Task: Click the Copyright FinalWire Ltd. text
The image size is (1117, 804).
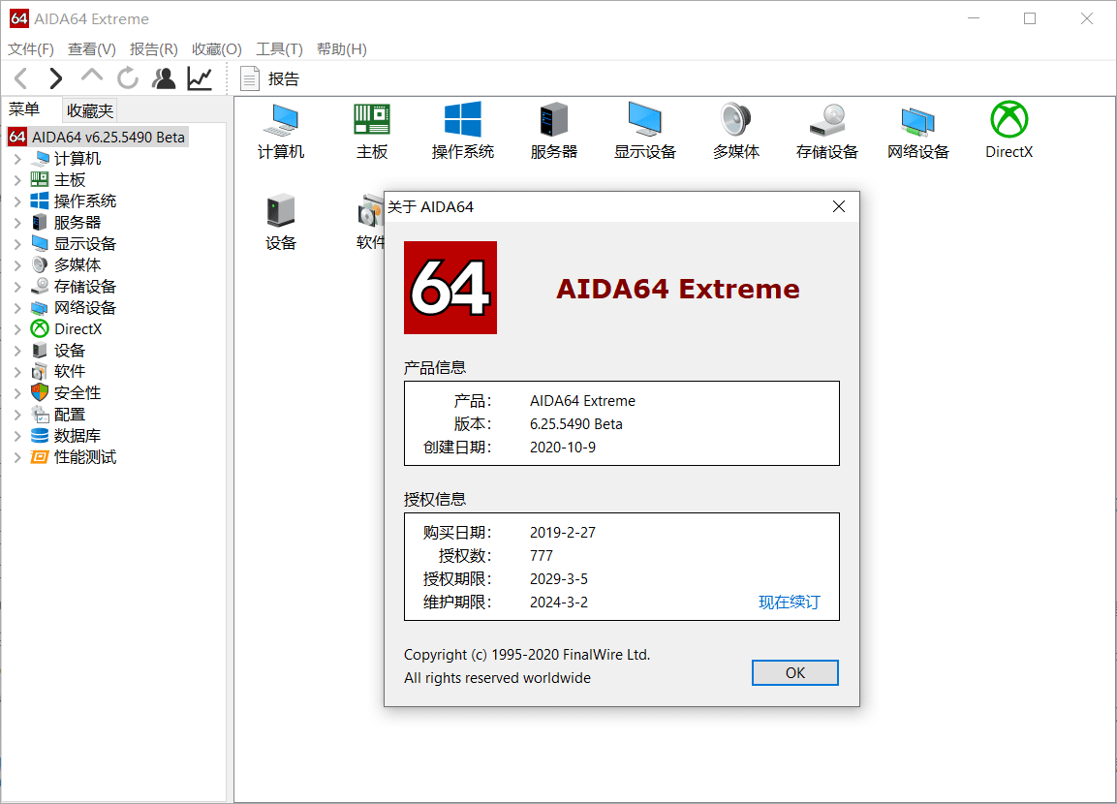Action: (527, 655)
